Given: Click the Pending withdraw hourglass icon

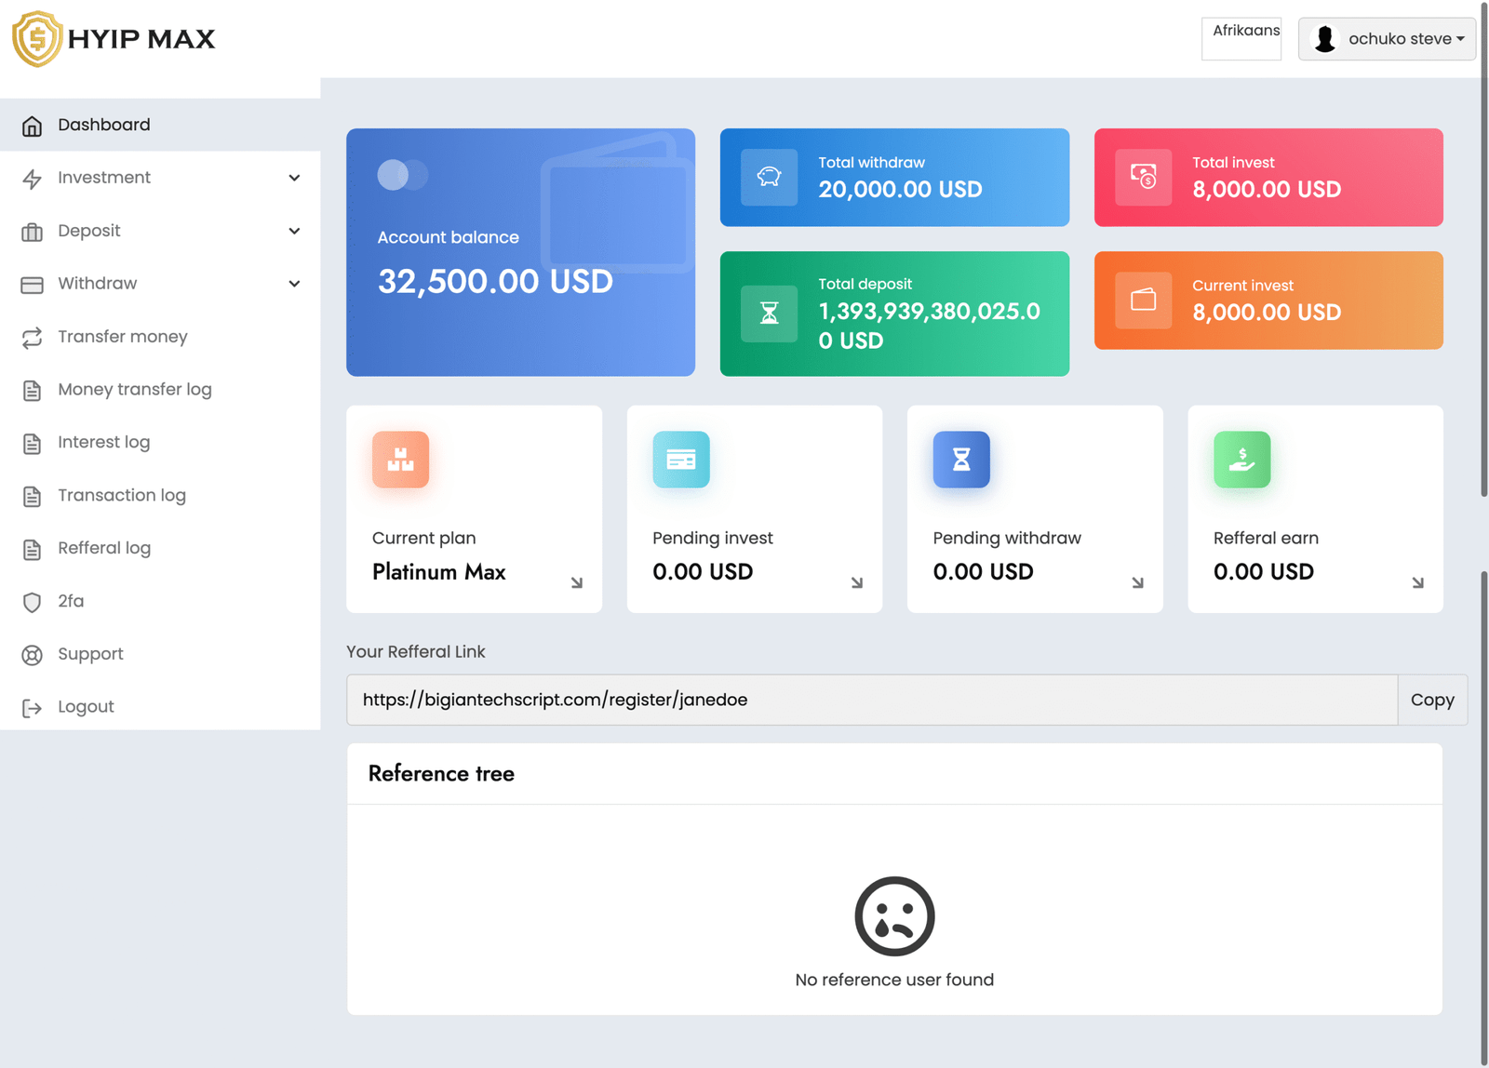Looking at the screenshot, I should point(961,460).
